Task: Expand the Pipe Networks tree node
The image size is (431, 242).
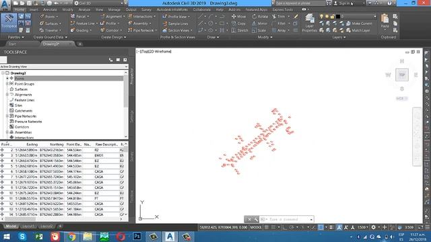Action: point(7,116)
